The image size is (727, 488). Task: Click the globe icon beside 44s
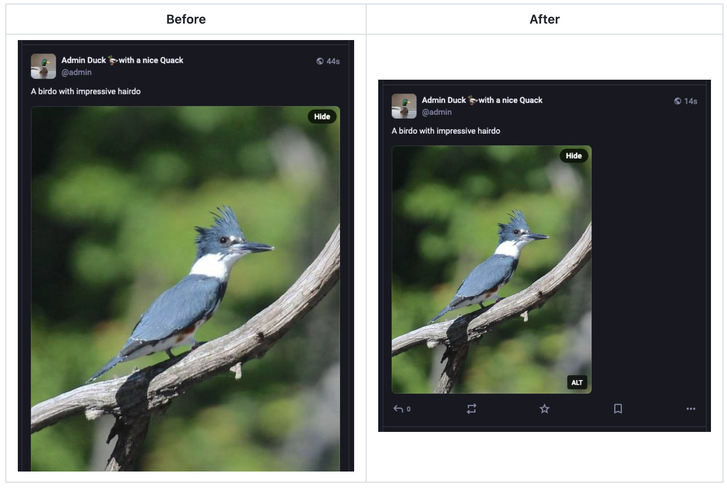[320, 61]
